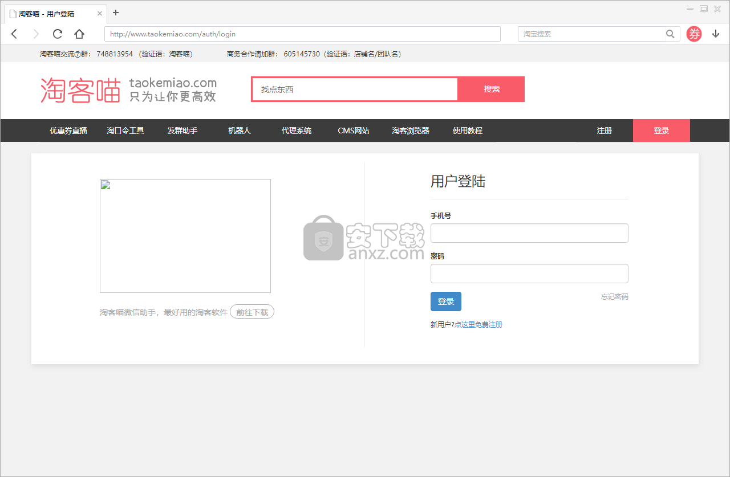Screen dimensions: 730x477
Task: Click the 找点东西 search field
Action: (355, 89)
